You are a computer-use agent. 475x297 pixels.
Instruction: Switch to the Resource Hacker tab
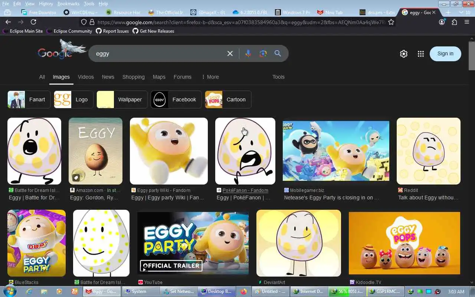[x=123, y=12]
